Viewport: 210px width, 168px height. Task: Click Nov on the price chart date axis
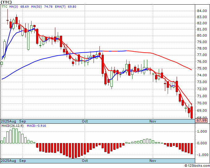153,121
